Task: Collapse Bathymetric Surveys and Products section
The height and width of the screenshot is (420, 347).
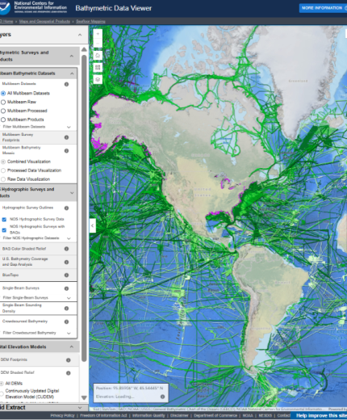Action: 72,56
